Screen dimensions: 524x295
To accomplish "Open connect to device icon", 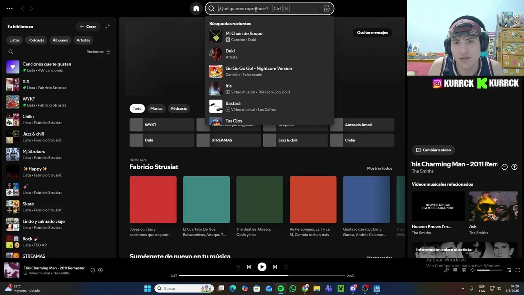I will (x=464, y=270).
